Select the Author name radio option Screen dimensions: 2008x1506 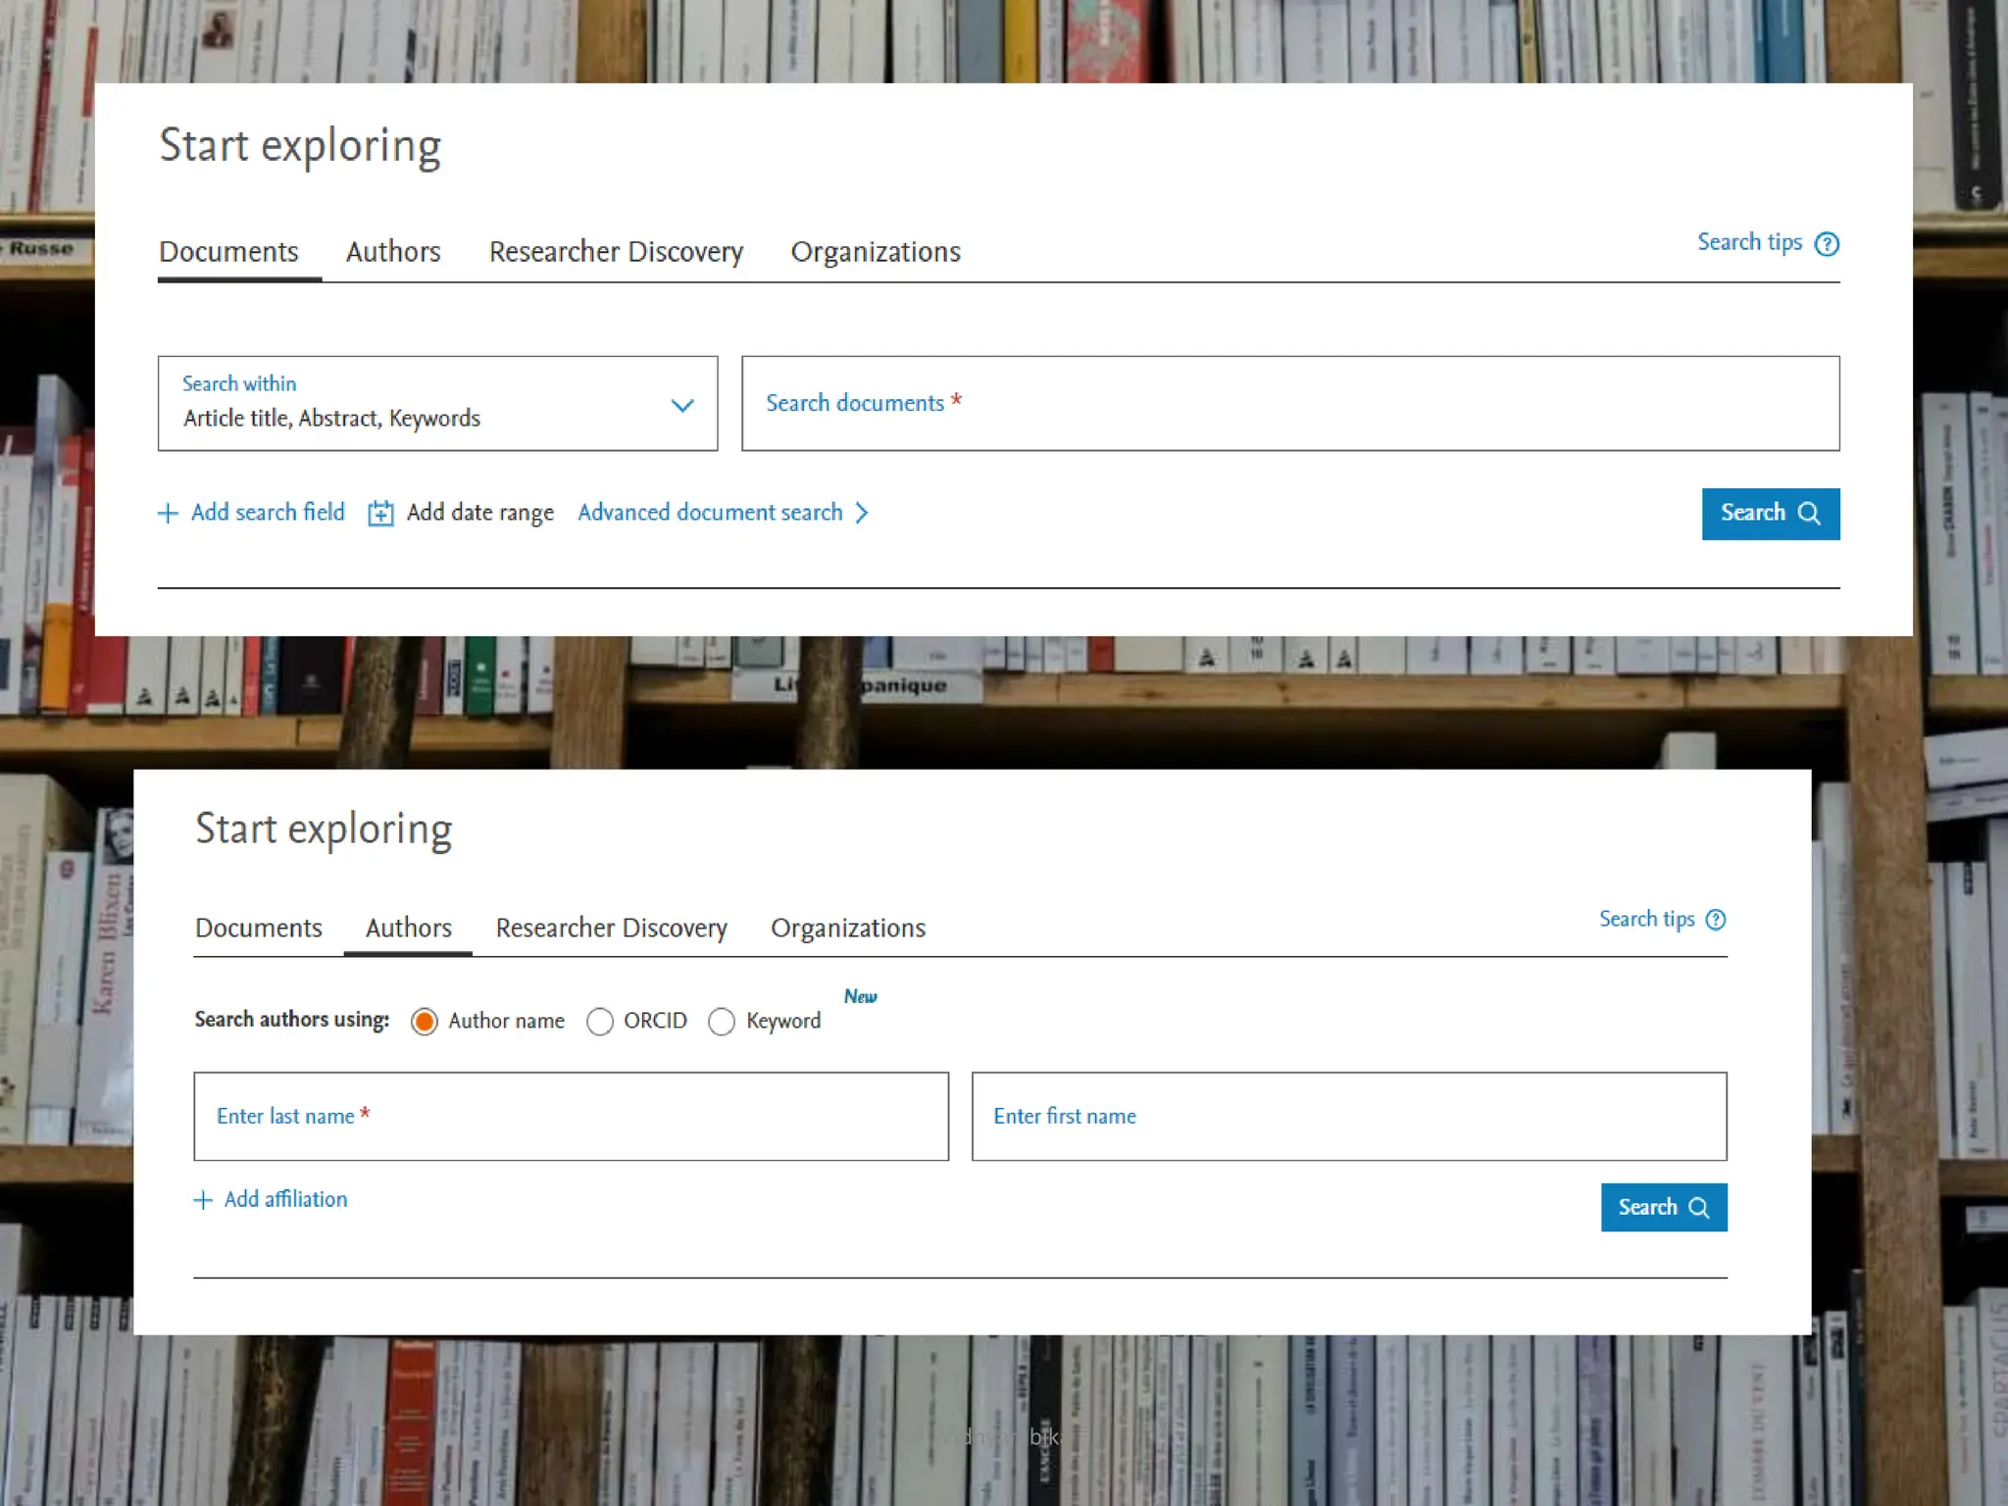pos(425,1022)
